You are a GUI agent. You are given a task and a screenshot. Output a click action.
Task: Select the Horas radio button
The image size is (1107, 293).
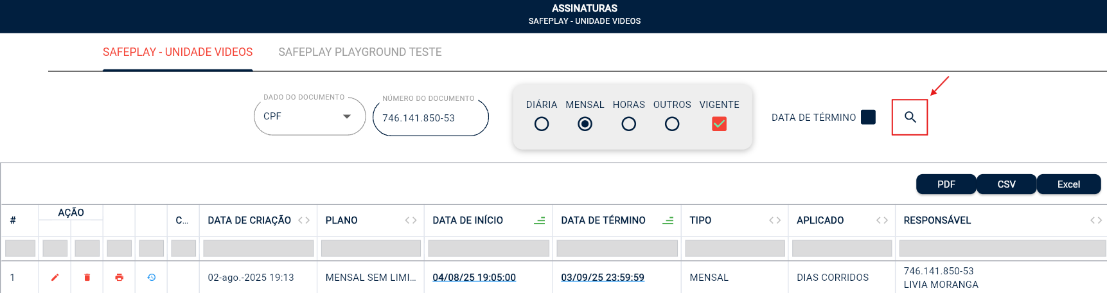(x=628, y=124)
